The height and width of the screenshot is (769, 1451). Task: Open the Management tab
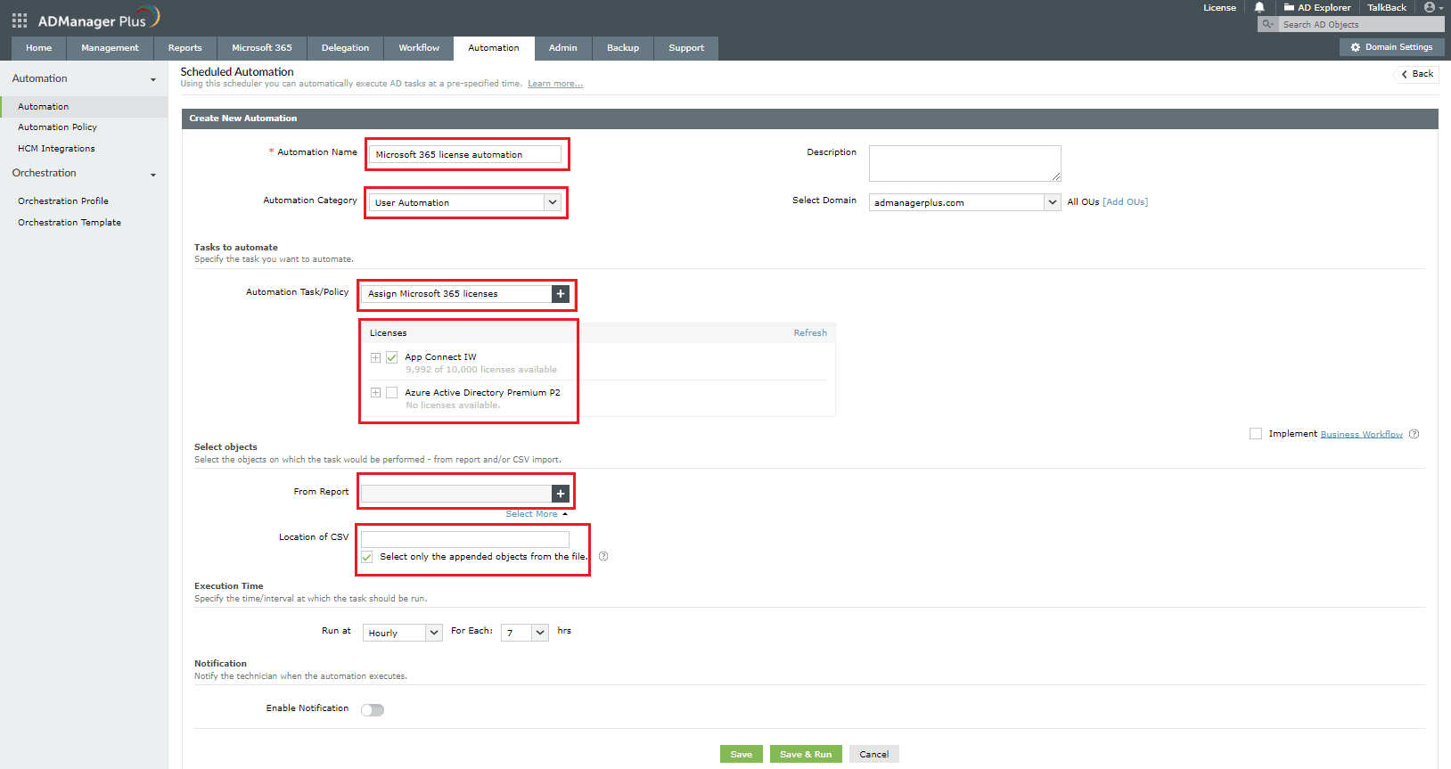[110, 48]
